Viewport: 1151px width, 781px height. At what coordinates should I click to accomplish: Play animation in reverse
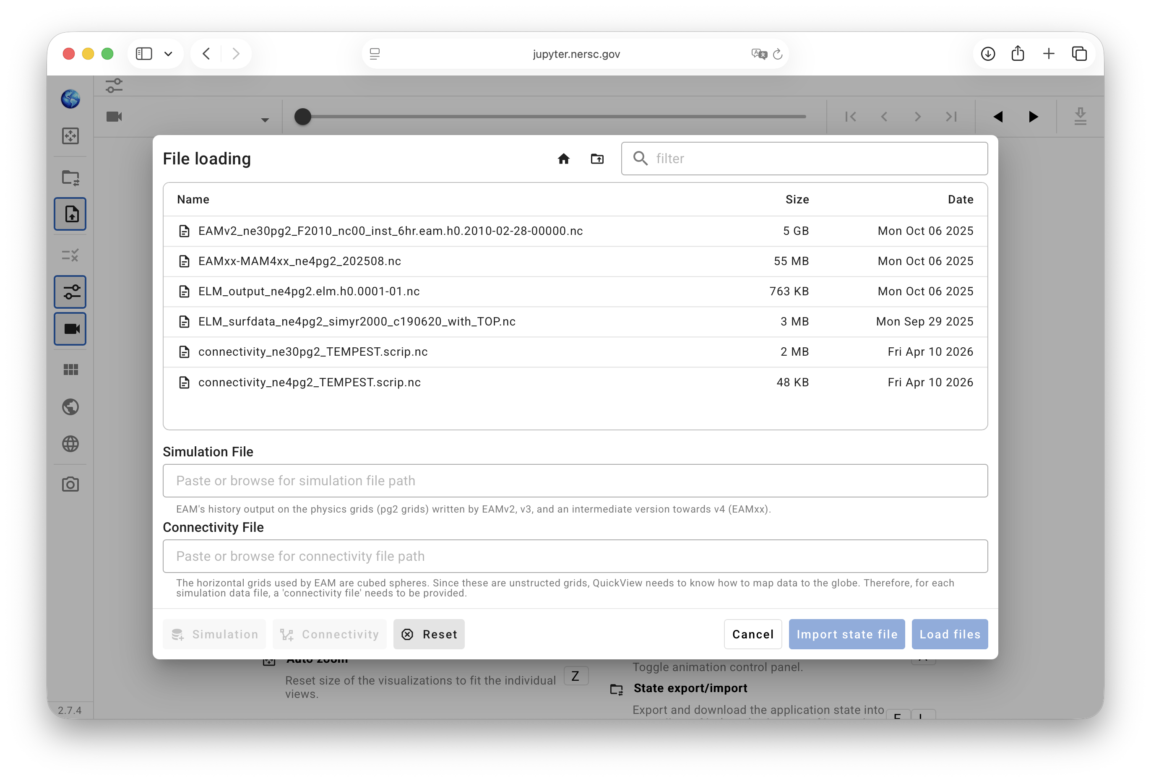[998, 117]
